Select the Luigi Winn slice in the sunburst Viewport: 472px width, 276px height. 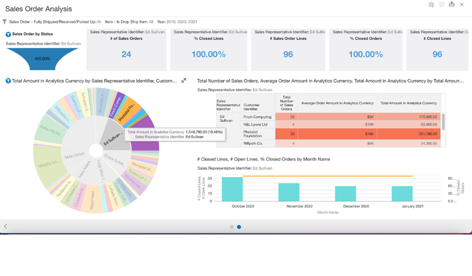click(x=100, y=171)
